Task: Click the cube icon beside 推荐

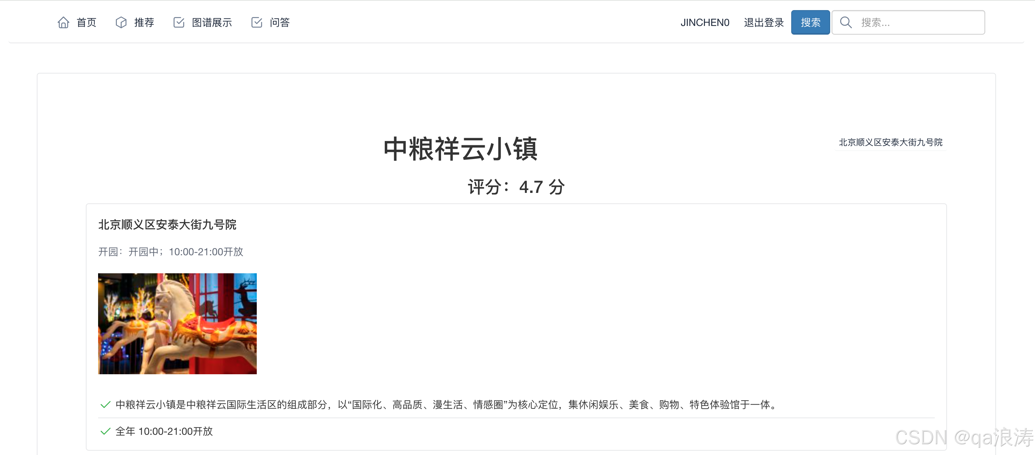Action: pyautogui.click(x=121, y=22)
